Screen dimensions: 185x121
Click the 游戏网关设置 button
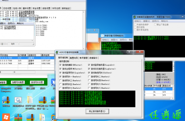point(37,82)
